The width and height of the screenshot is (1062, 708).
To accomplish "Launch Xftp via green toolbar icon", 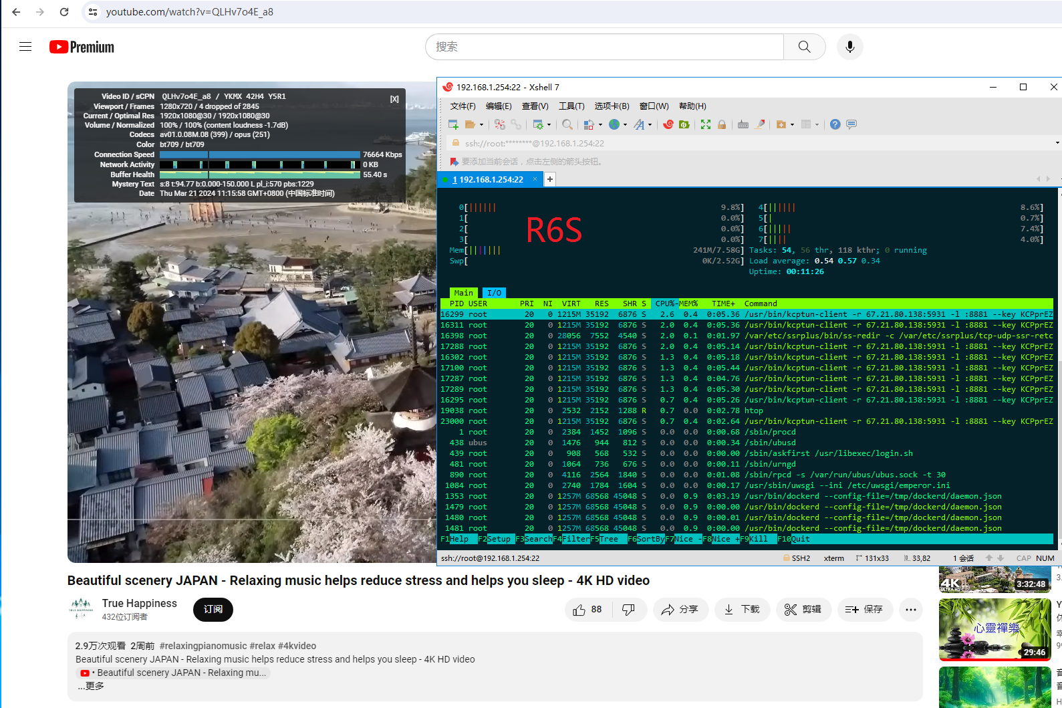I will [x=684, y=124].
